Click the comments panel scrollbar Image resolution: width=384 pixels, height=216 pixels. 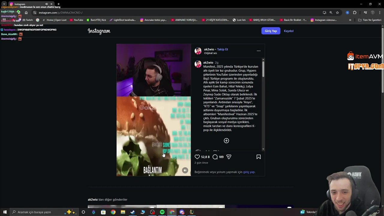click(263, 69)
